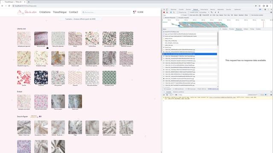
Task: Switch to the Elements tab
Action: 174,9
